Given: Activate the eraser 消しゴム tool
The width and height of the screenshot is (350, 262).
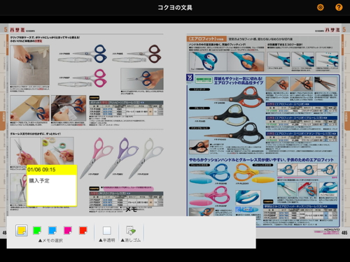Looking at the screenshot, I should click(x=131, y=231).
